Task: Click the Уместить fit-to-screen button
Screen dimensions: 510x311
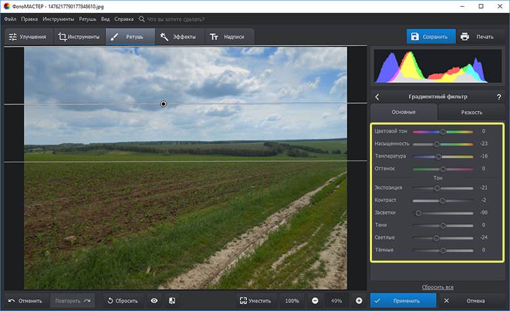Action: pyautogui.click(x=255, y=300)
